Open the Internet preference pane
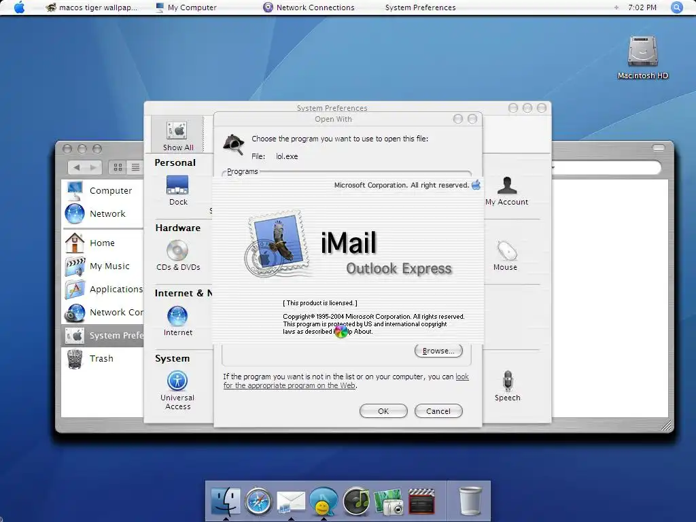The image size is (696, 522). point(178,321)
